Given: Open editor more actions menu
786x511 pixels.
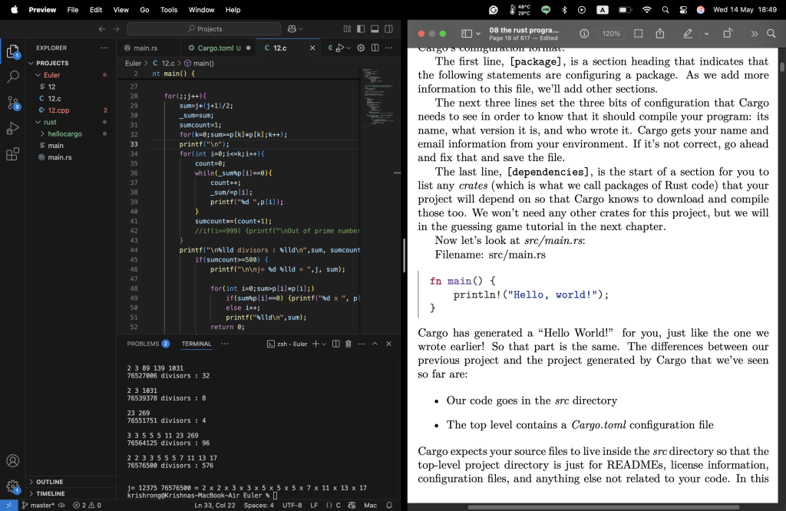Looking at the screenshot, I should pyautogui.click(x=388, y=48).
